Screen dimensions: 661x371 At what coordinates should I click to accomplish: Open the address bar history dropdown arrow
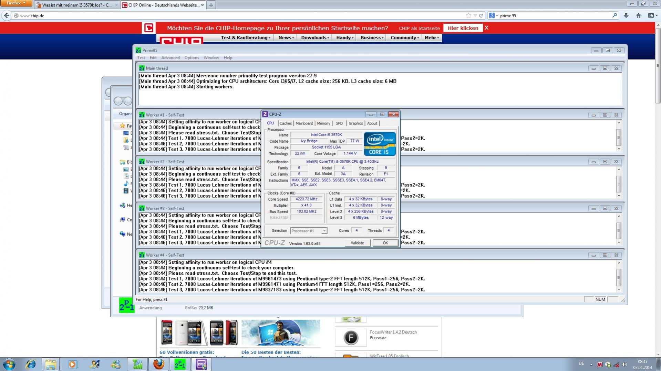point(475,15)
